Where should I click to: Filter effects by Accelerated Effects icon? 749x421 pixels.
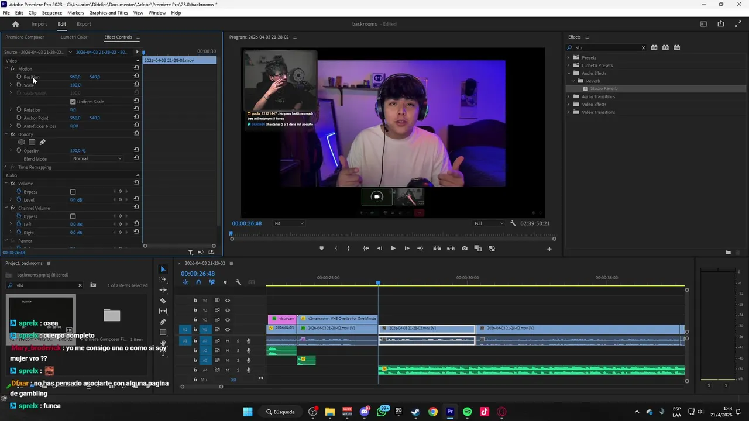point(654,47)
